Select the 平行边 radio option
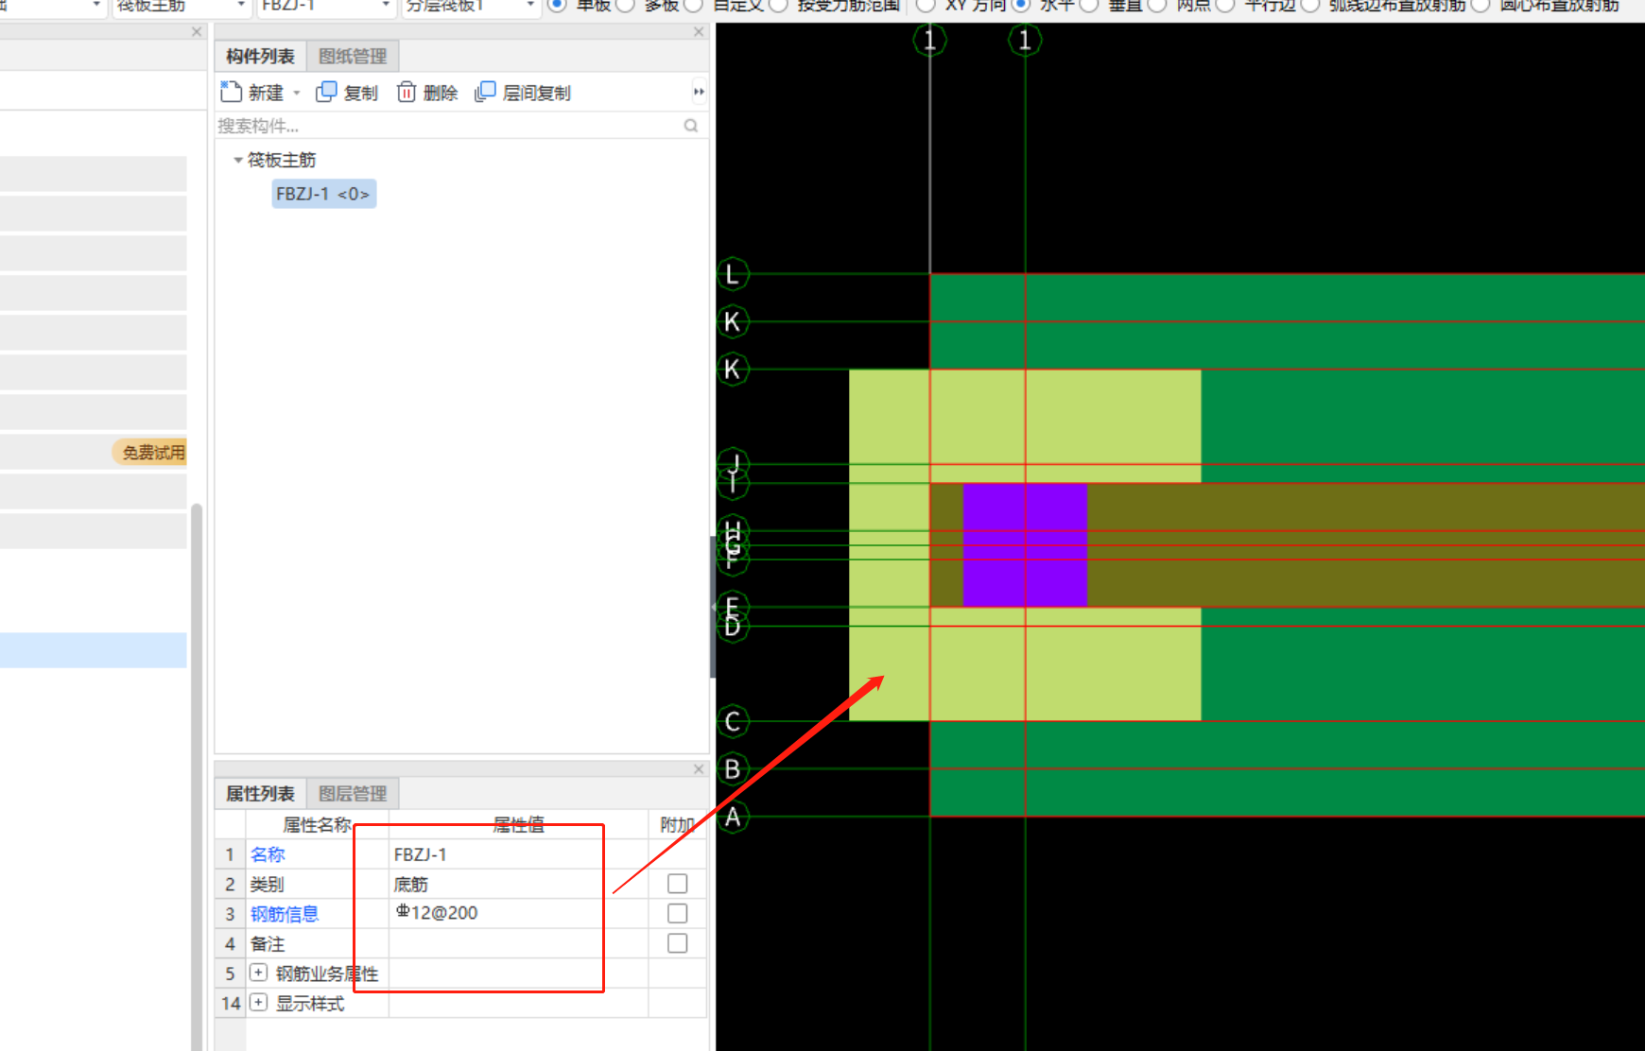1645x1051 pixels. (x=1224, y=5)
